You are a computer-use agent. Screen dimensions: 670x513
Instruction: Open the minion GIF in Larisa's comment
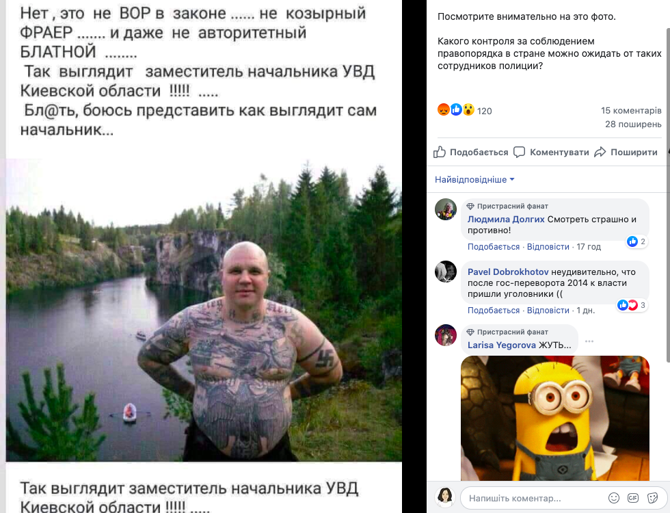[555, 418]
